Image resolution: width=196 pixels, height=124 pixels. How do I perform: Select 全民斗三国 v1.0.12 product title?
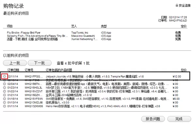coord(69,95)
